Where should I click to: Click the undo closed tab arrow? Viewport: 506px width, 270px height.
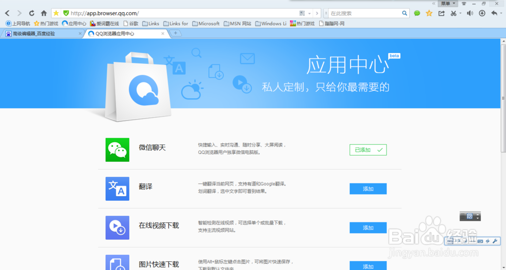coord(494,13)
